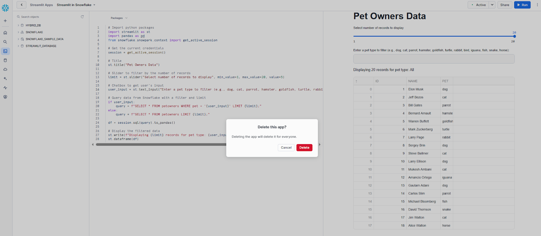541x236 pixels.
Task: Cancel the delete app dialog
Action: tap(286, 147)
